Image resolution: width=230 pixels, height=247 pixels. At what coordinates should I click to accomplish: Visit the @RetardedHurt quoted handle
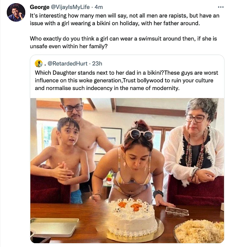tap(67, 64)
